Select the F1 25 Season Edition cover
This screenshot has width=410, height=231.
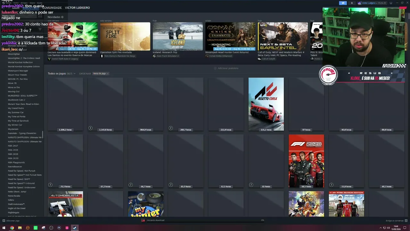click(346, 204)
